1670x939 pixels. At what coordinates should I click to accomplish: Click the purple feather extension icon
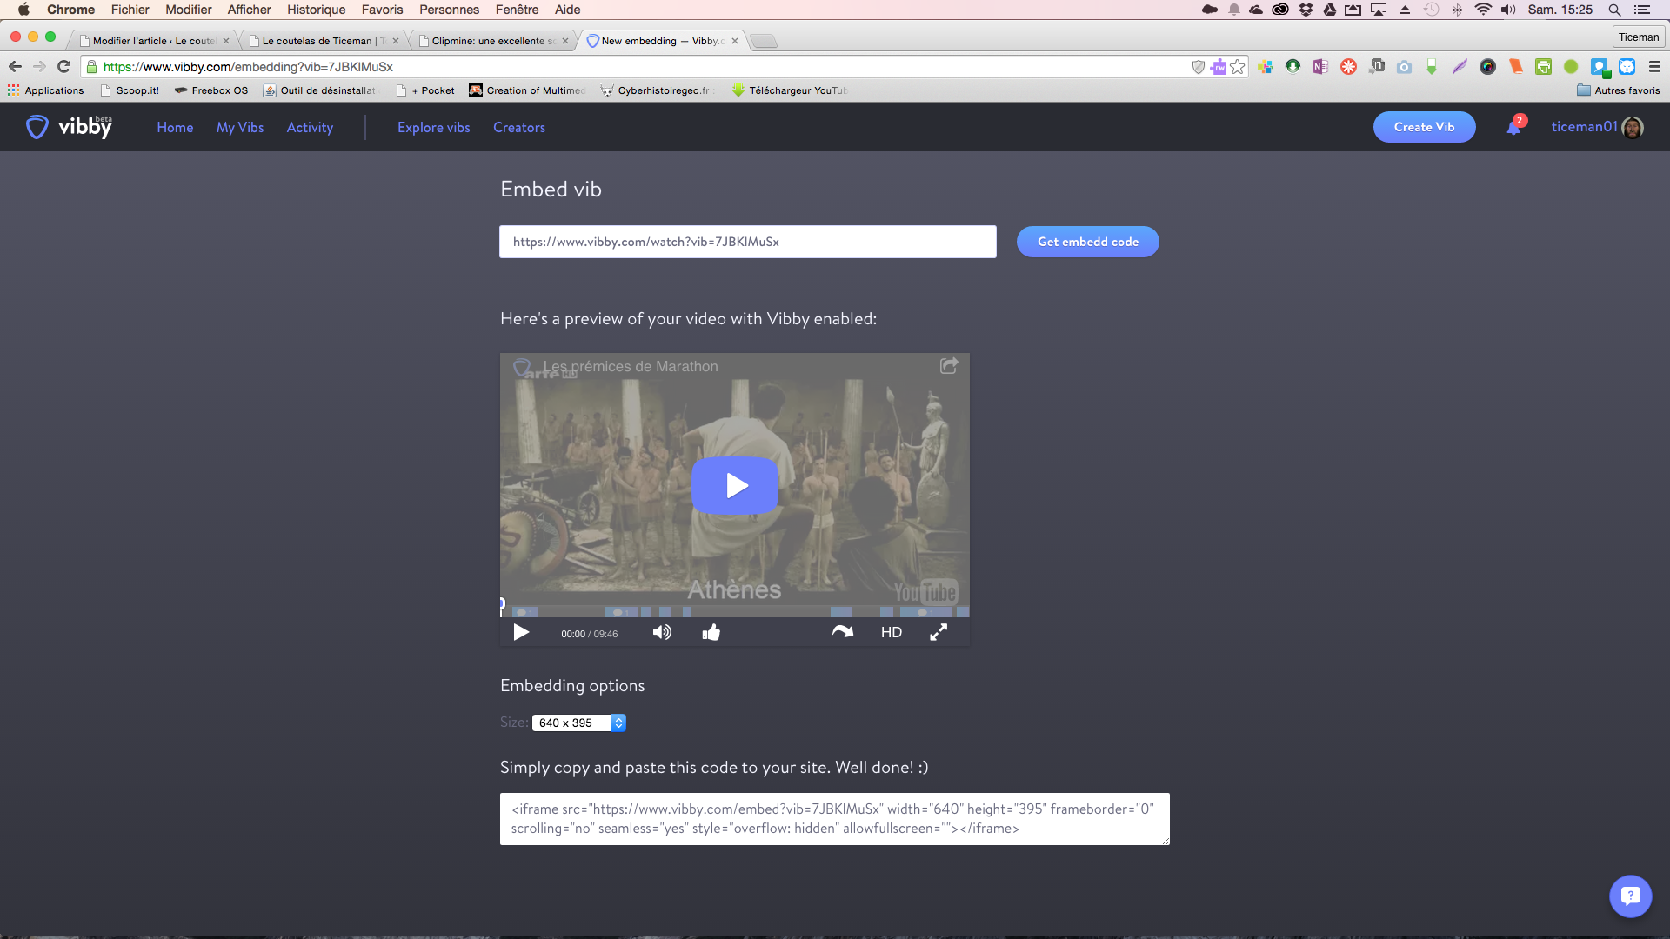pos(1460,66)
